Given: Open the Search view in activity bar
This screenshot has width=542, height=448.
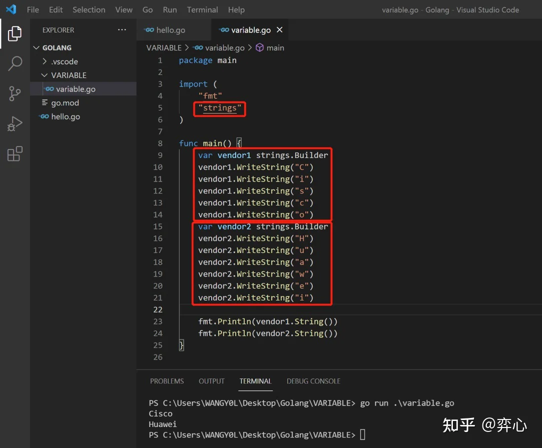Looking at the screenshot, I should click(x=15, y=63).
